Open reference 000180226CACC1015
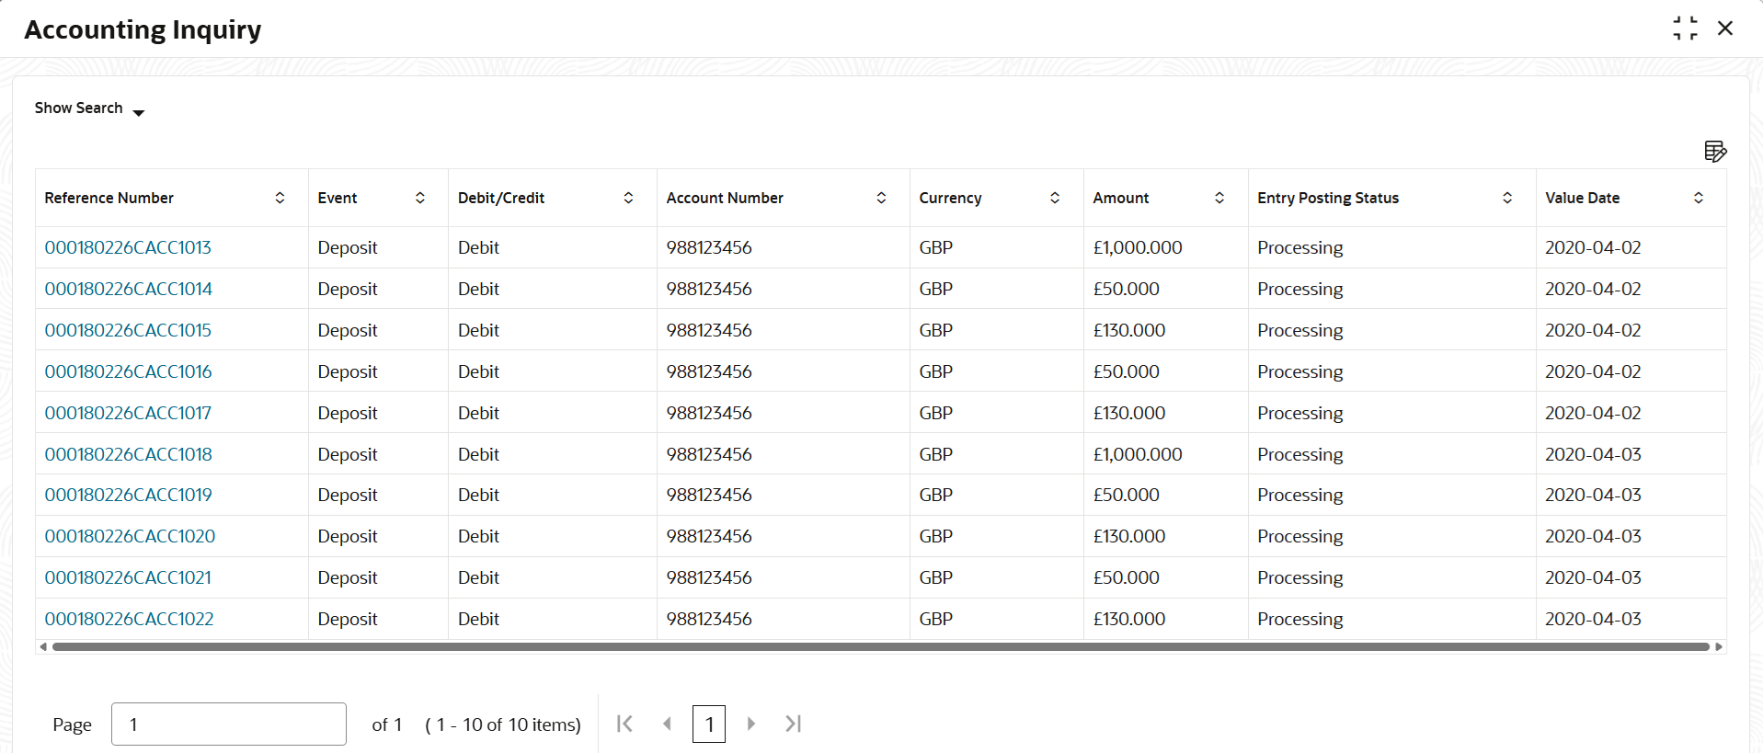Viewport: 1763px width, 753px height. 128,330
